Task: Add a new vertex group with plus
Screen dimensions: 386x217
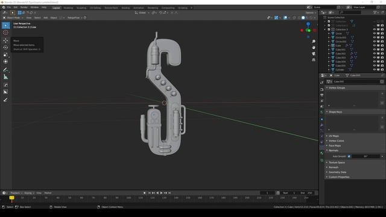Action: 382,93
